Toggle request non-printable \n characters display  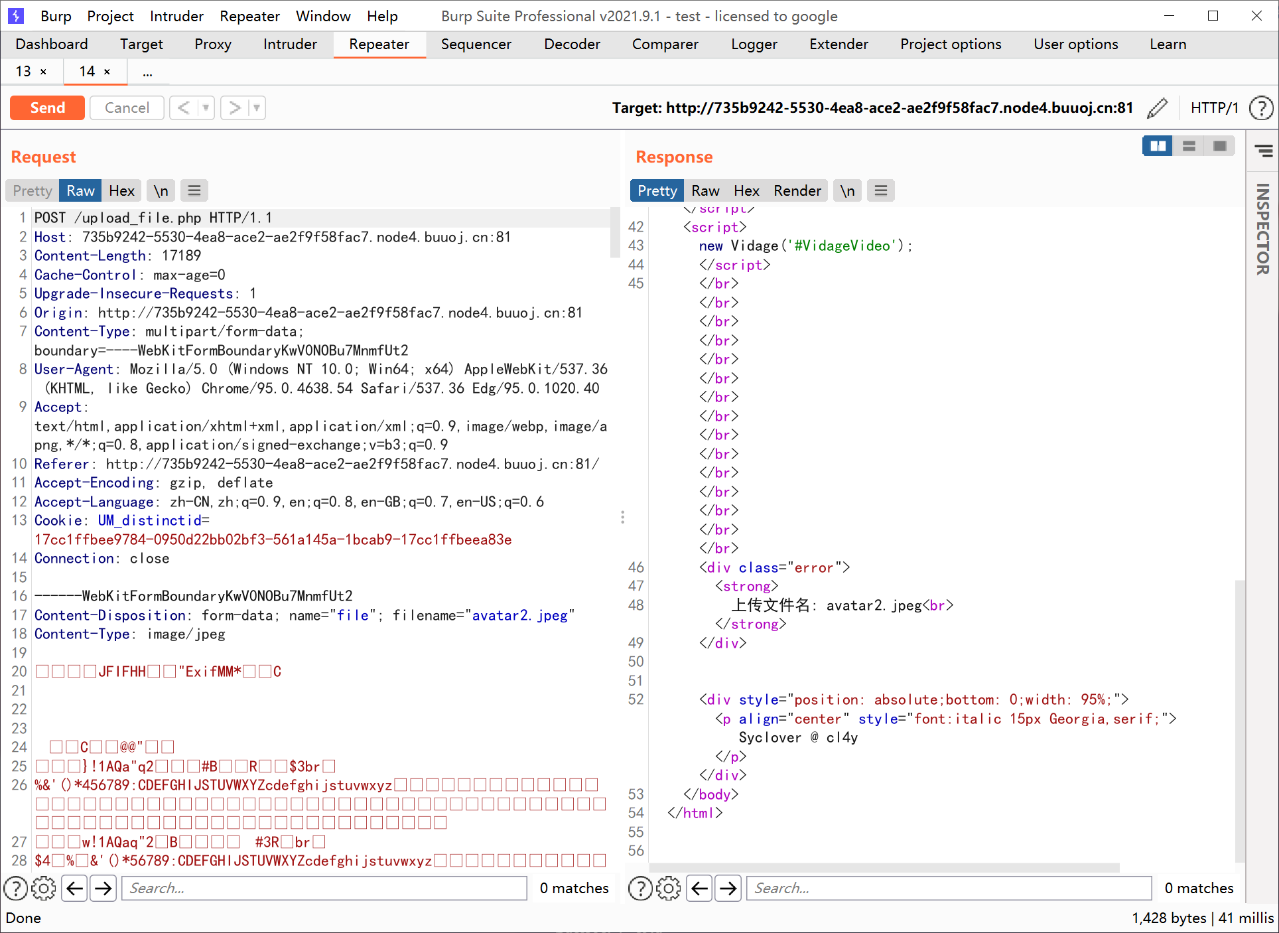(x=161, y=191)
